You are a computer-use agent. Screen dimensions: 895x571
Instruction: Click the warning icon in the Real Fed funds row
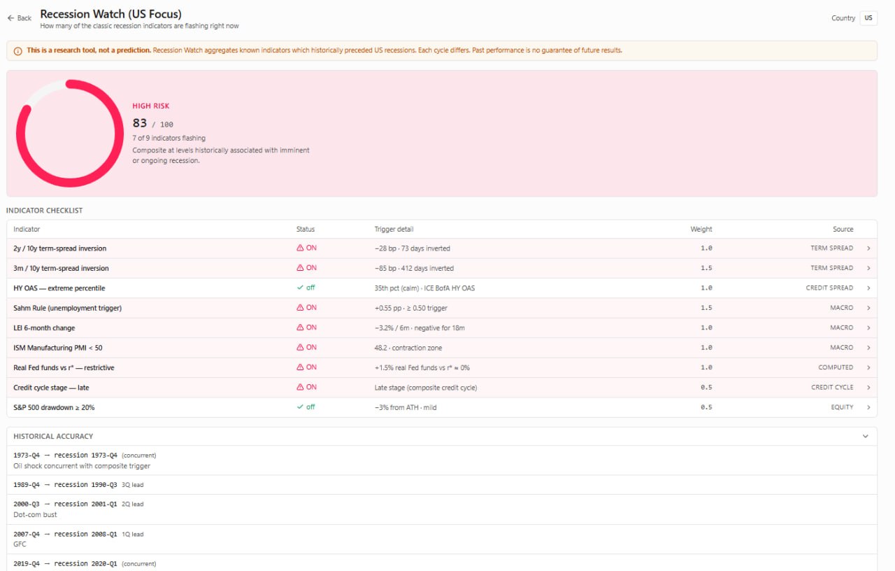point(300,367)
